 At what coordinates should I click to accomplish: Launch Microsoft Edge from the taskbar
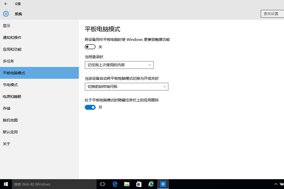(115, 184)
